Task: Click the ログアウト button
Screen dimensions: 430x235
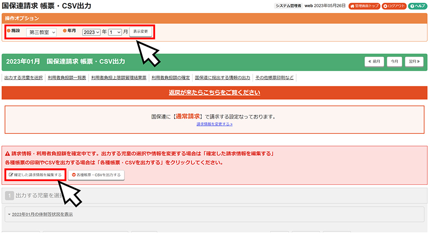Action: coord(394,6)
